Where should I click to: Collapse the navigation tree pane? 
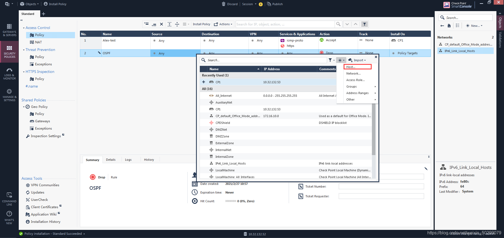21,20
